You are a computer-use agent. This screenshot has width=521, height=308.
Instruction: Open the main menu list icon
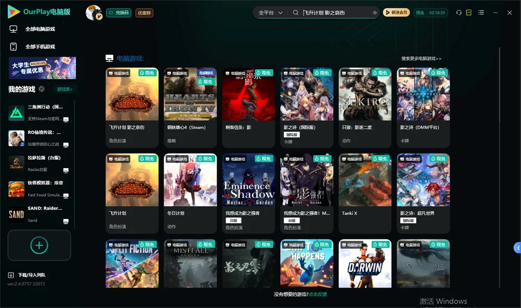coord(481,12)
